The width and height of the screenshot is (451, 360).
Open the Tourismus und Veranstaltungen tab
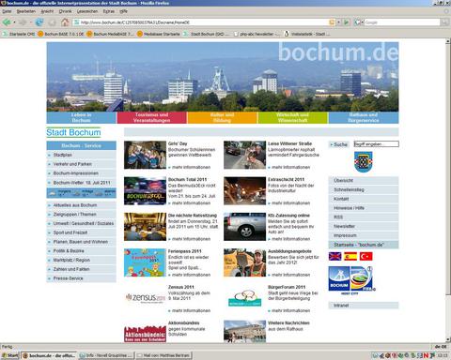point(152,117)
